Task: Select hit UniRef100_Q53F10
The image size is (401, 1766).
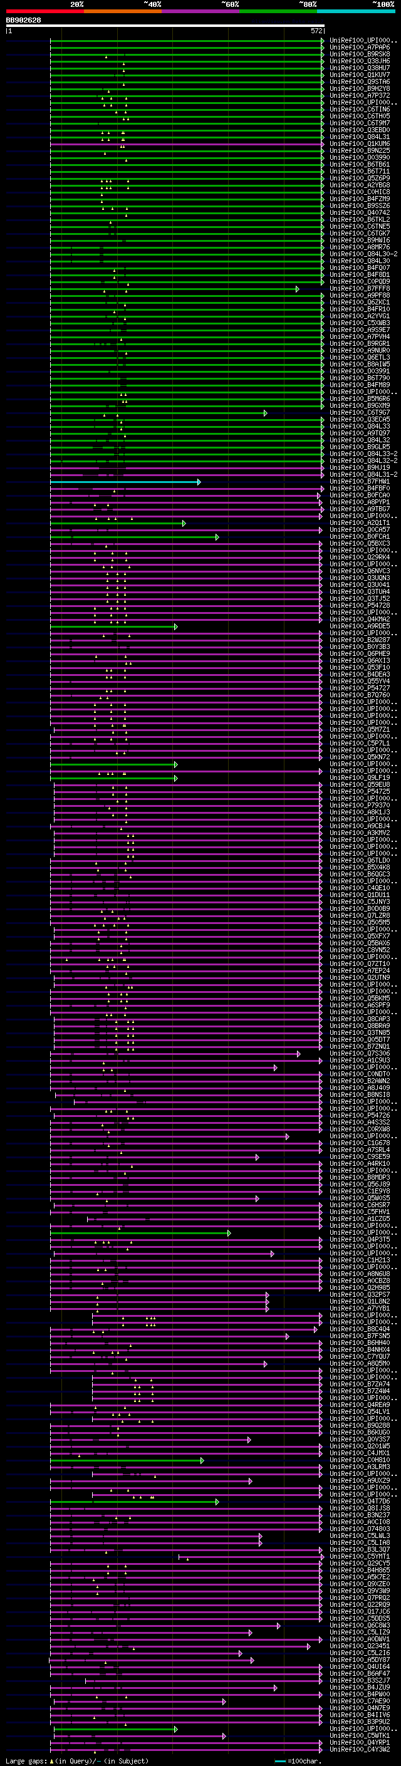Action: (359, 668)
